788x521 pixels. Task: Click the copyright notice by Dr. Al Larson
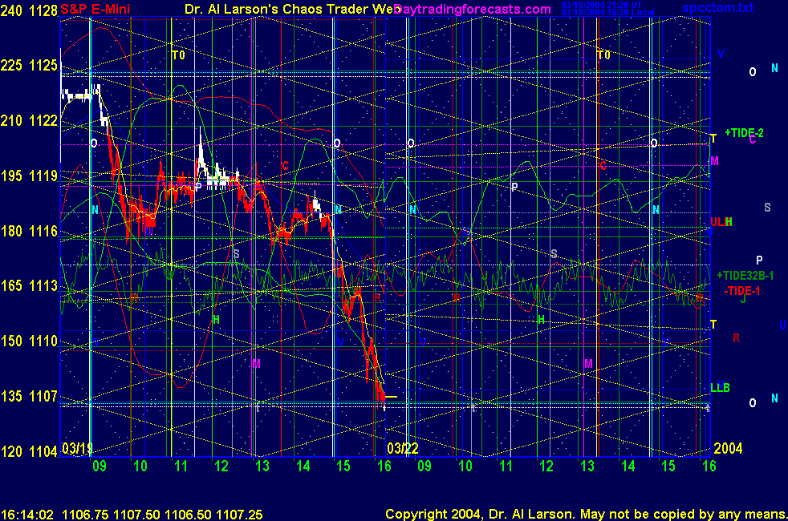point(586,515)
